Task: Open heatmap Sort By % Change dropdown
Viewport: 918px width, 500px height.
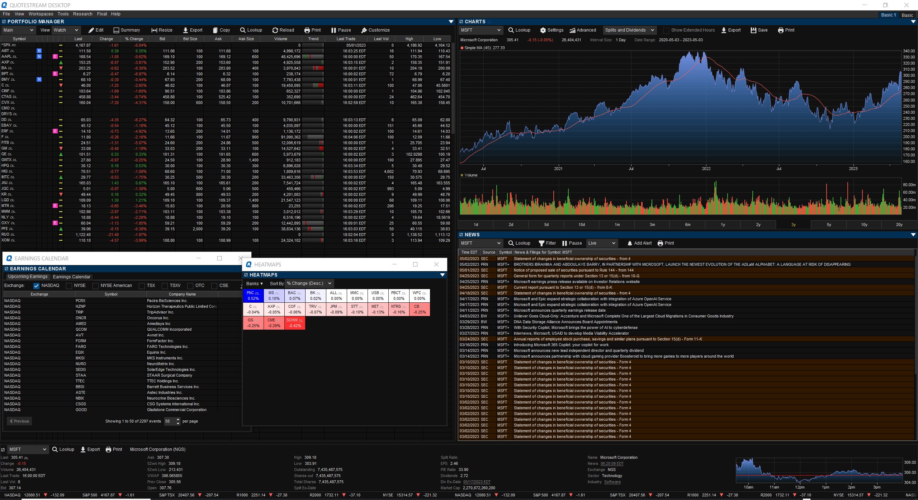Action: [309, 283]
